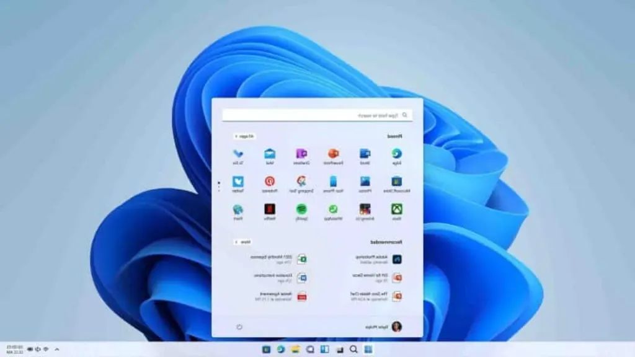Click the volume icon in system tray
Image resolution: width=635 pixels, height=357 pixels.
(38, 349)
